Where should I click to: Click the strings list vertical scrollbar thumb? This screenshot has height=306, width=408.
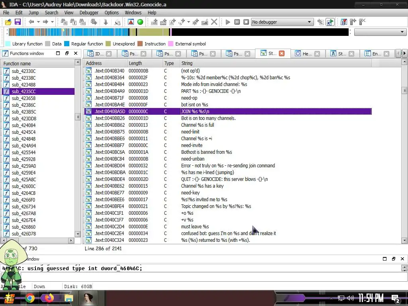tap(404, 90)
